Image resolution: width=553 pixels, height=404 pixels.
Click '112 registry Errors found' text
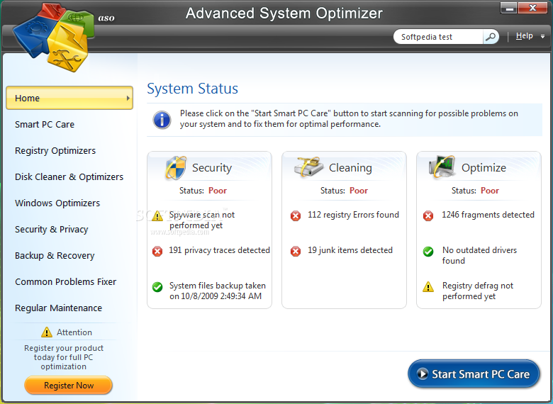click(x=353, y=215)
